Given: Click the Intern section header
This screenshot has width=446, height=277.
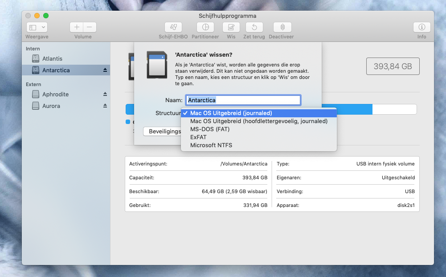Looking at the screenshot, I should (x=33, y=49).
